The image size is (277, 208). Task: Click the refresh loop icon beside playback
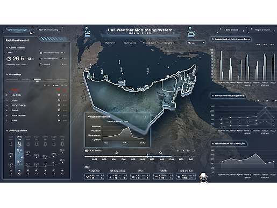(194, 151)
